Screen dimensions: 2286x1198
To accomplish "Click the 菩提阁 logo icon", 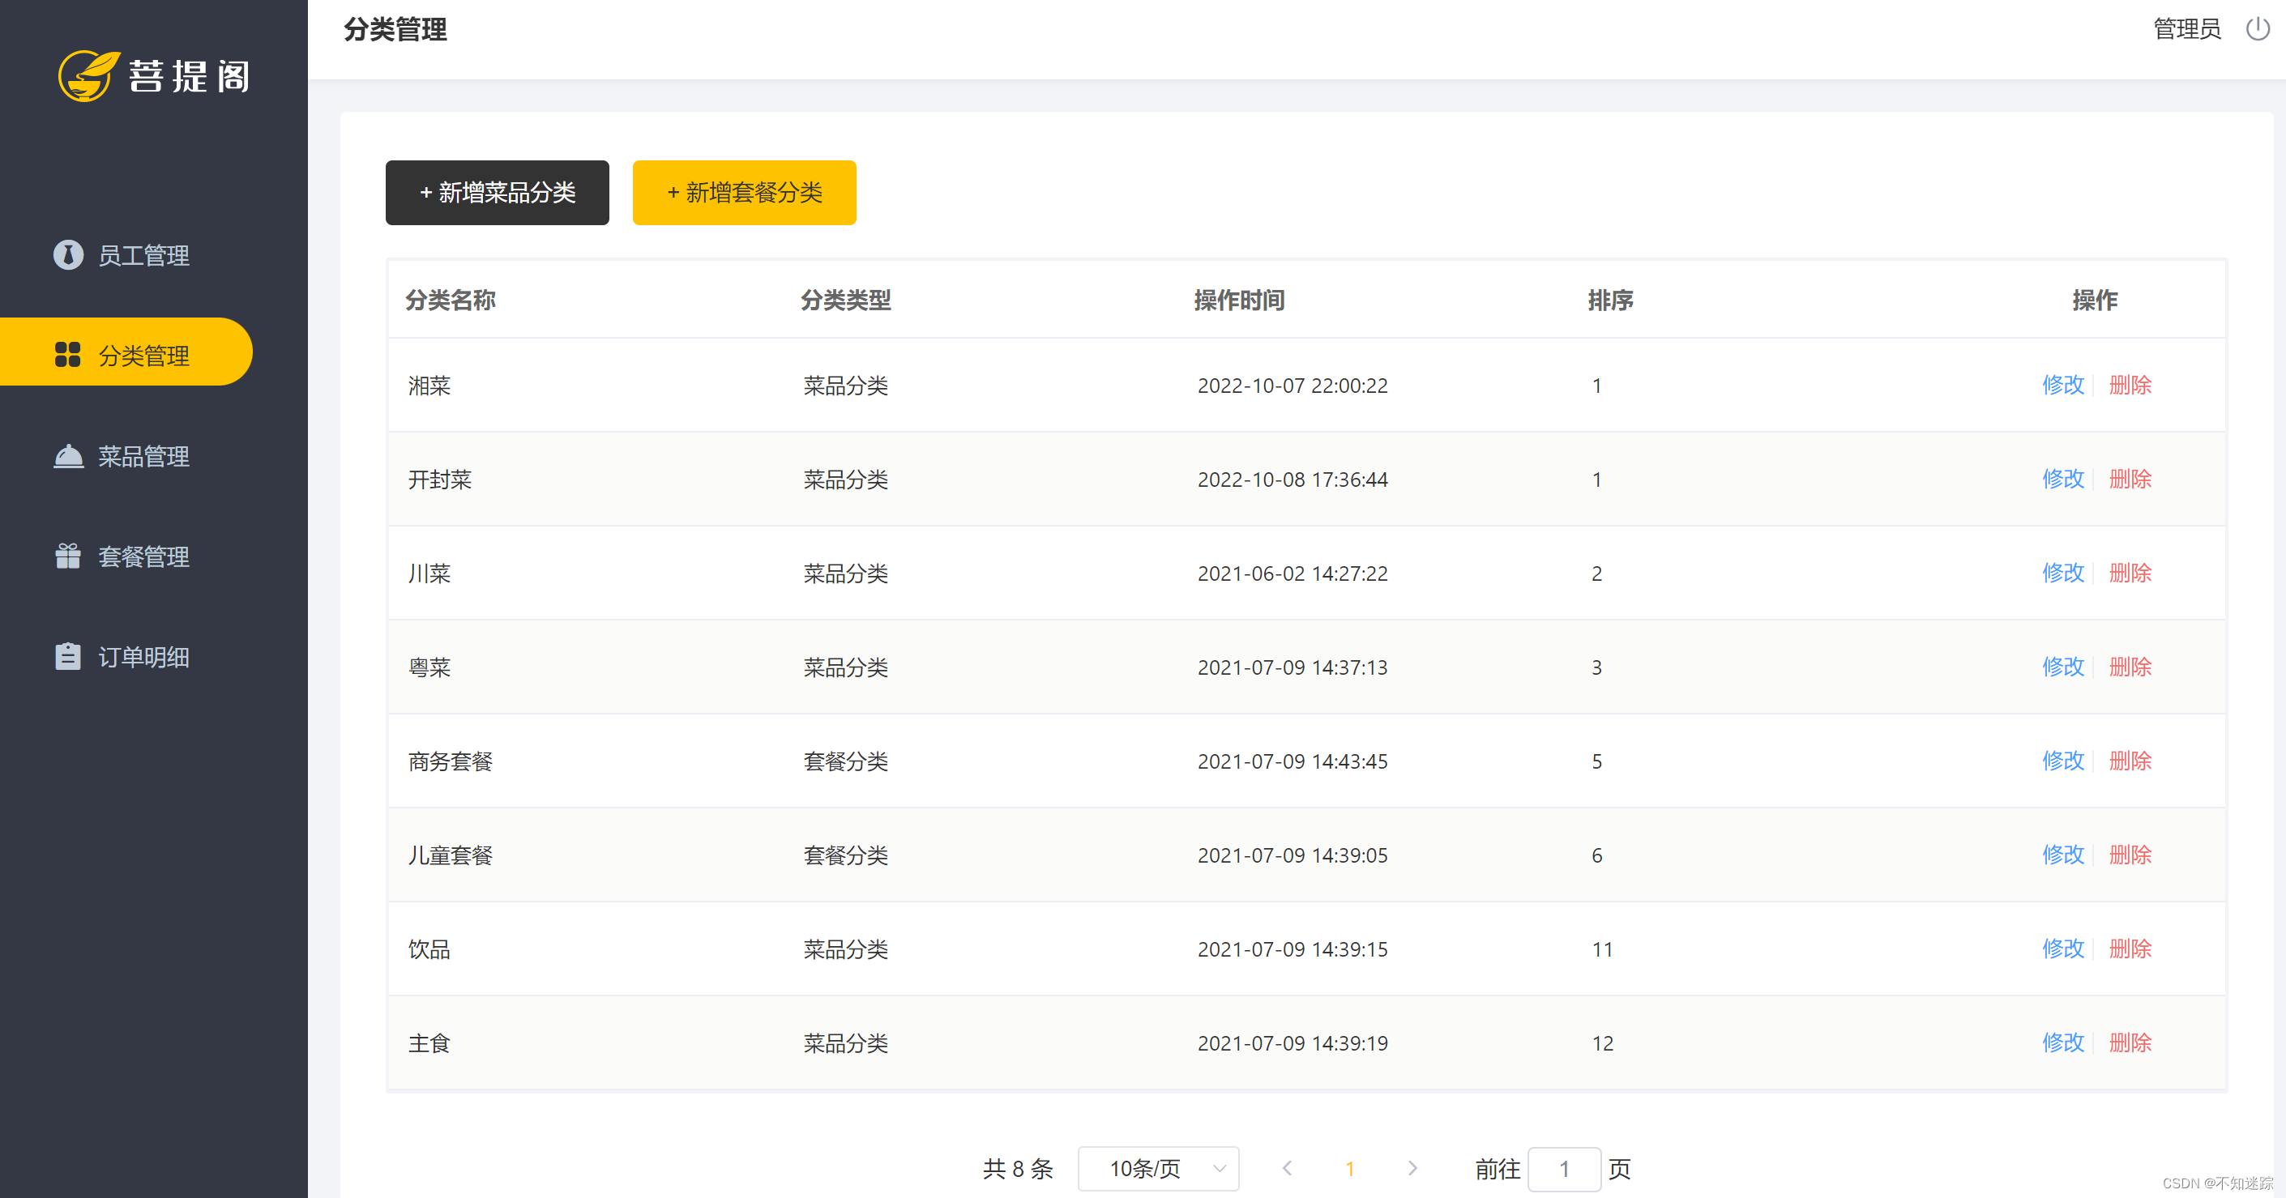I will pos(88,76).
